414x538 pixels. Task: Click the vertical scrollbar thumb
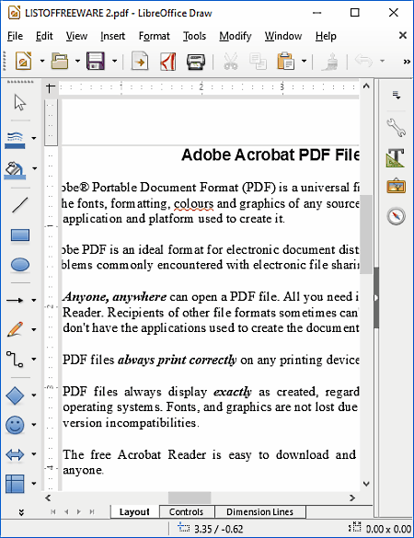coord(366,234)
